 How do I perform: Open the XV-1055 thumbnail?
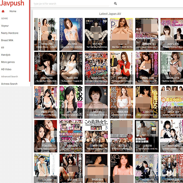tap(71, 34)
